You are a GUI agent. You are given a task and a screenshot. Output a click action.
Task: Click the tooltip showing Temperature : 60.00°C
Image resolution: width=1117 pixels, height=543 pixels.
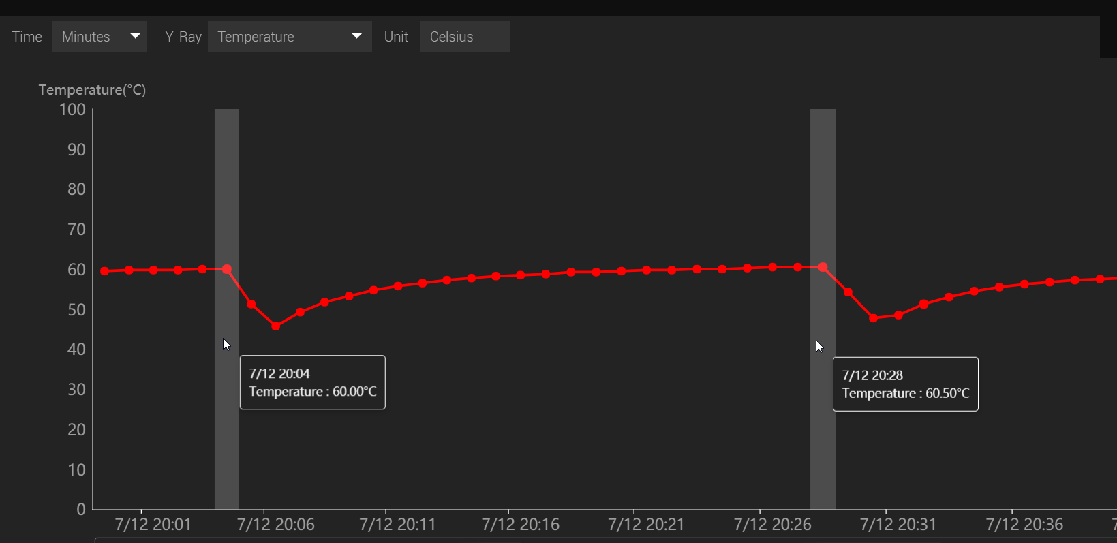tap(312, 382)
